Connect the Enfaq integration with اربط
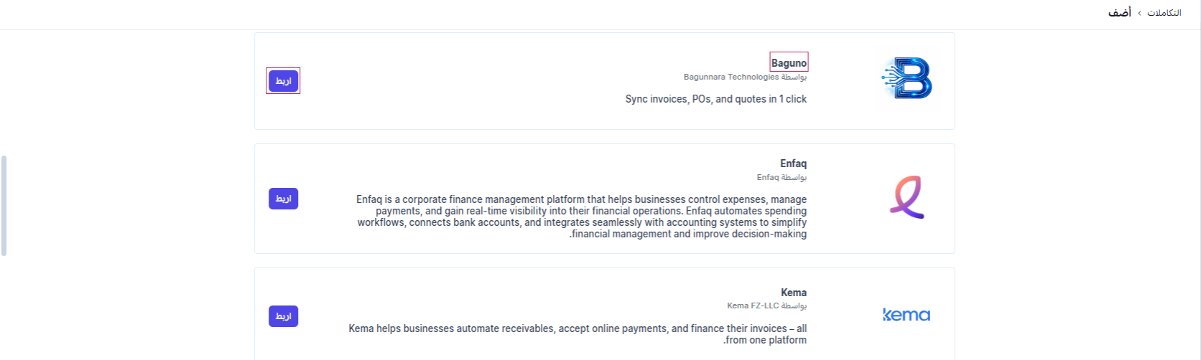Viewport: 1201px width, 360px height. coord(283,199)
